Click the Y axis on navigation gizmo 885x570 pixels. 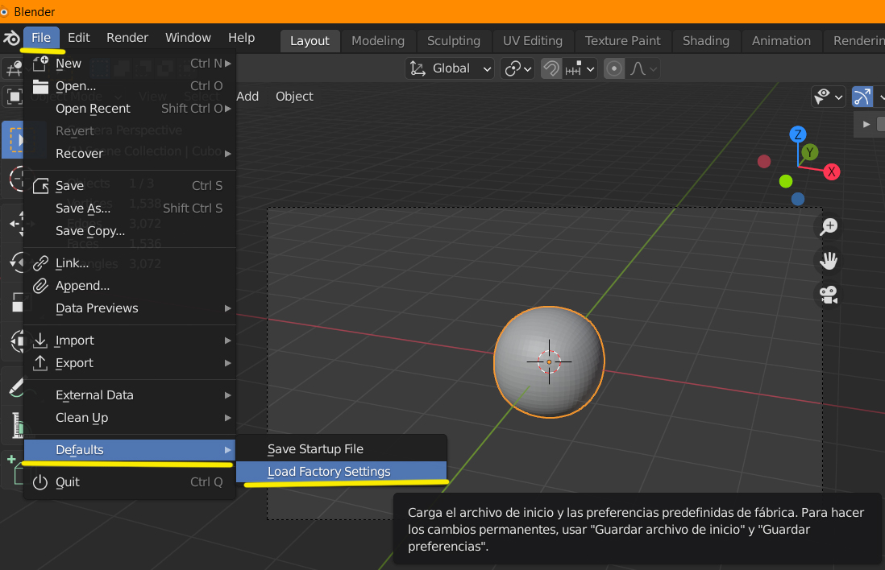[810, 152]
